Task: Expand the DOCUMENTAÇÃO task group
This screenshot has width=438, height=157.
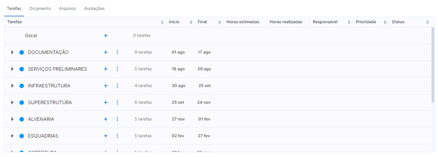Action: [x=12, y=52]
